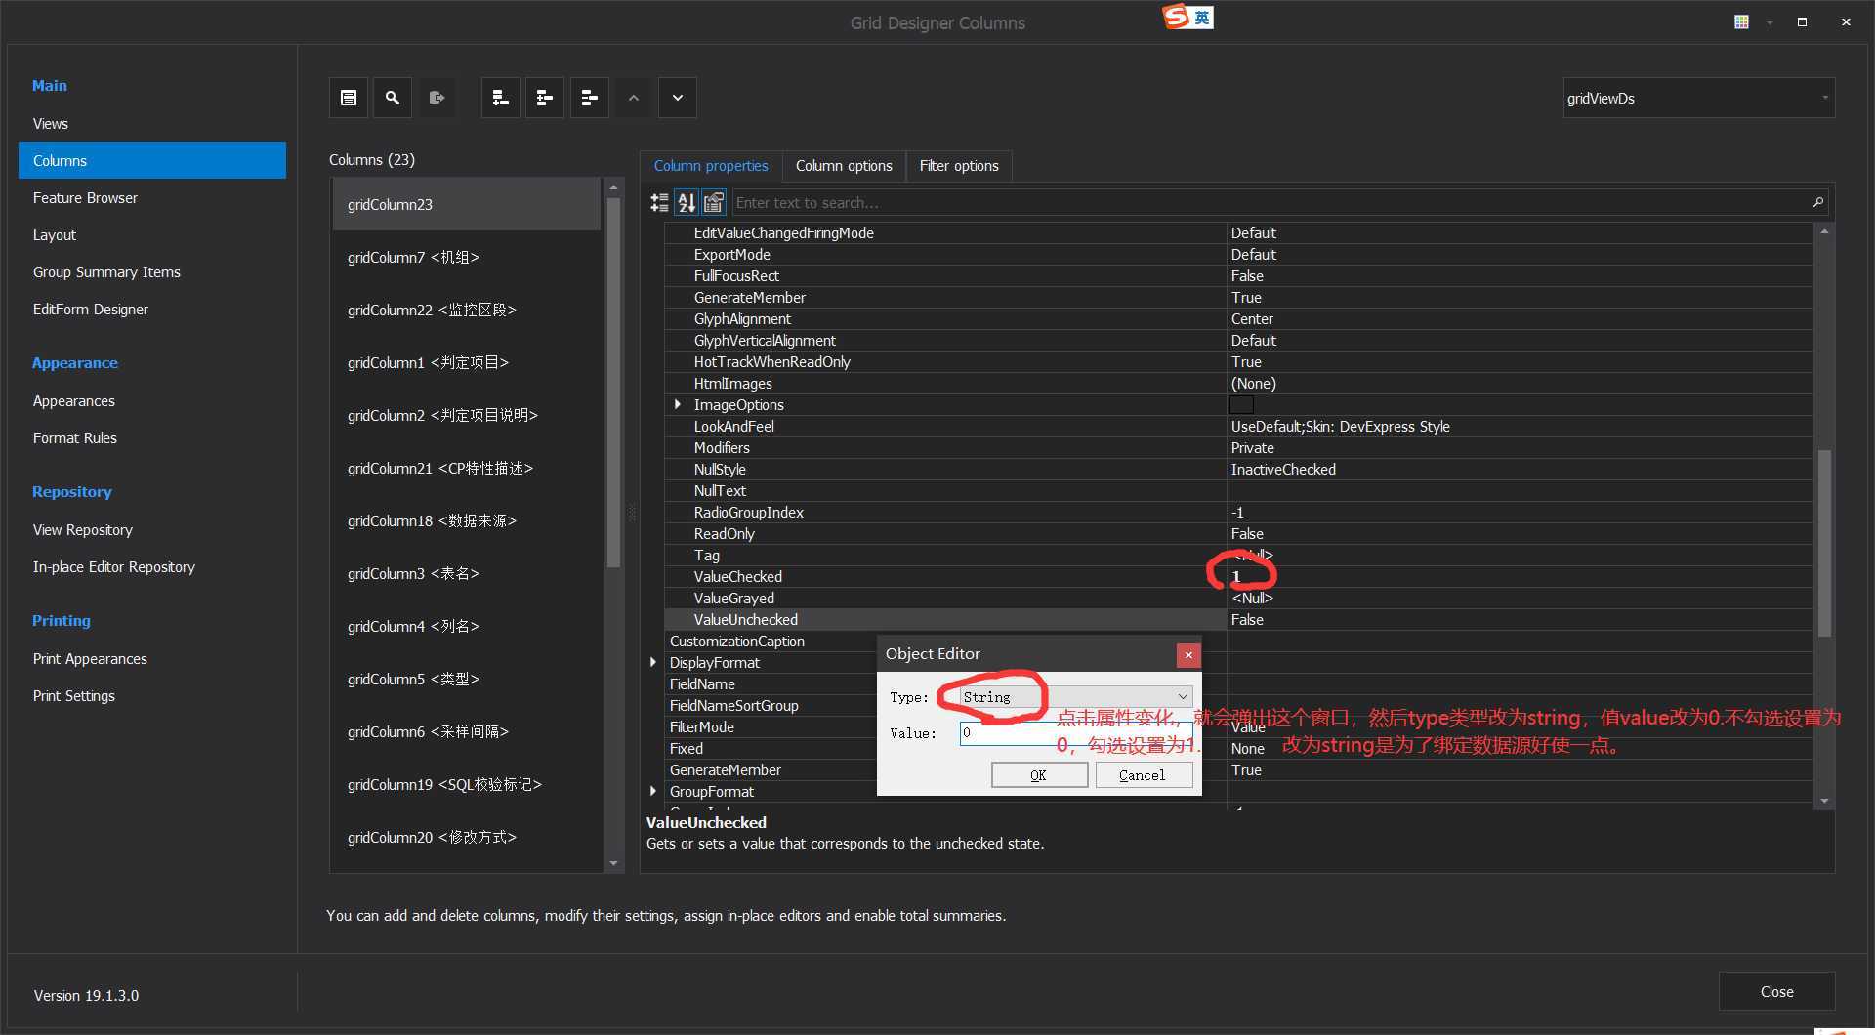1875x1035 pixels.
Task: Switch property grid to categorized view
Action: (660, 202)
